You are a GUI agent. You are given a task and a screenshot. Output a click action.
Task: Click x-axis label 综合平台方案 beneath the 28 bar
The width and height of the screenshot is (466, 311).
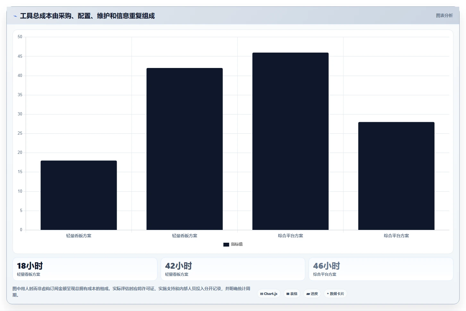(396, 236)
